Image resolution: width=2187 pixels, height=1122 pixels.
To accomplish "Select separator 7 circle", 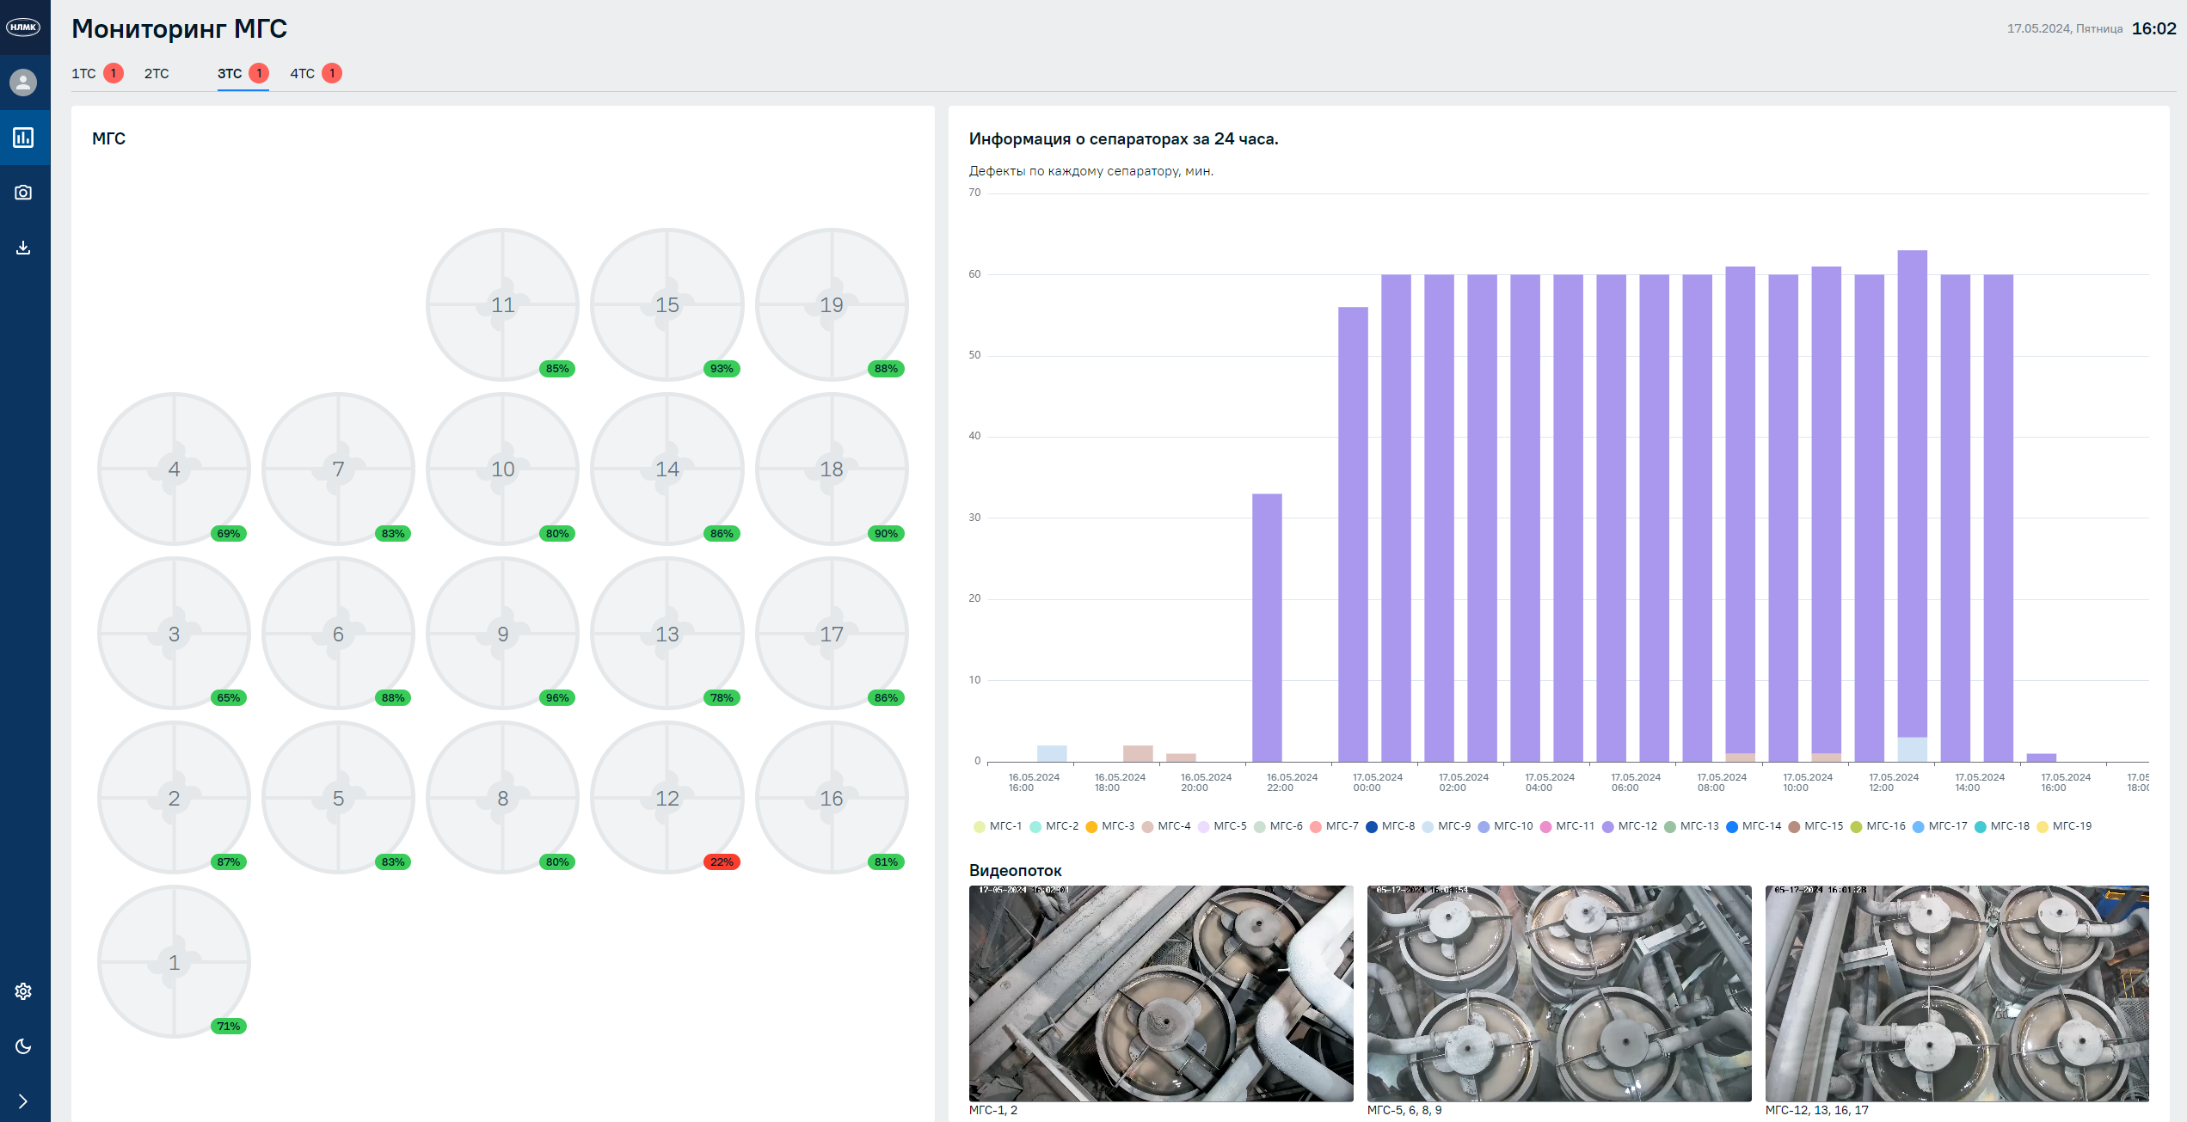I will point(338,469).
